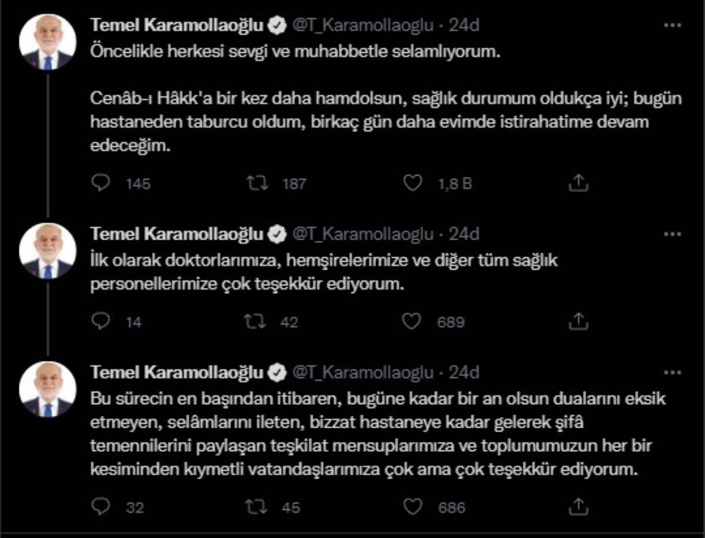The height and width of the screenshot is (538, 705).
Task: Expand more options on the third tweet
Action: 672,372
